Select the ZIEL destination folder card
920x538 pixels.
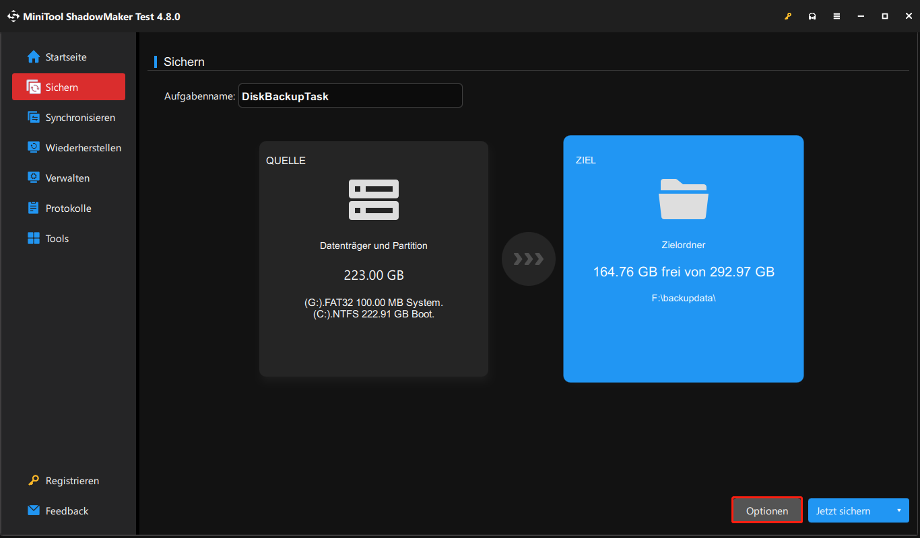click(x=683, y=258)
